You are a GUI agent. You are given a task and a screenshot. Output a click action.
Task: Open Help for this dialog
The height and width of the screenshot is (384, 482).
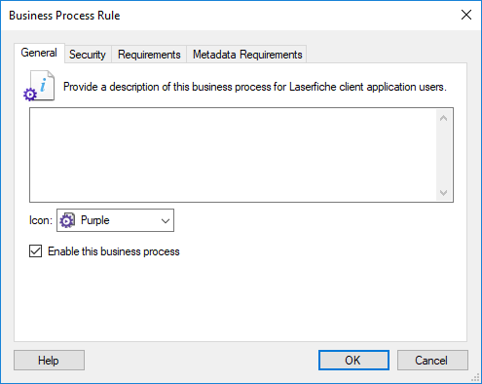click(49, 360)
